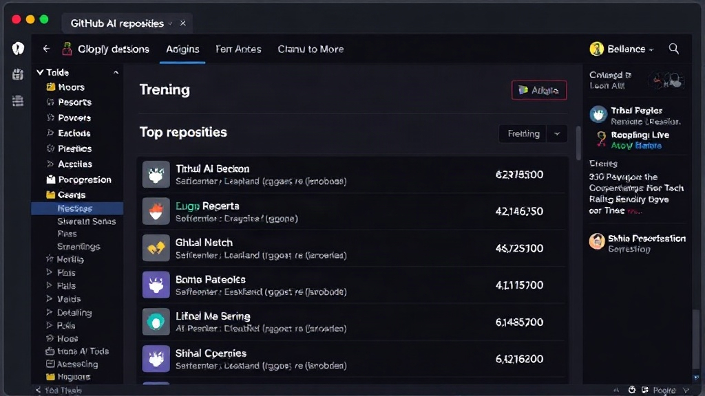Expand the Acsties tree item
Screen dimensions: 705x396
coord(50,164)
